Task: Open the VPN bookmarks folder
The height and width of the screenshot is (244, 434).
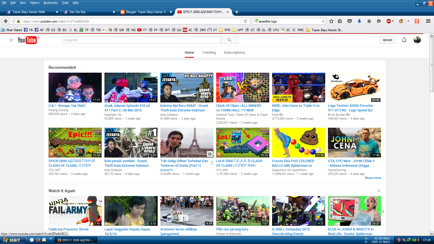Action: point(225,30)
